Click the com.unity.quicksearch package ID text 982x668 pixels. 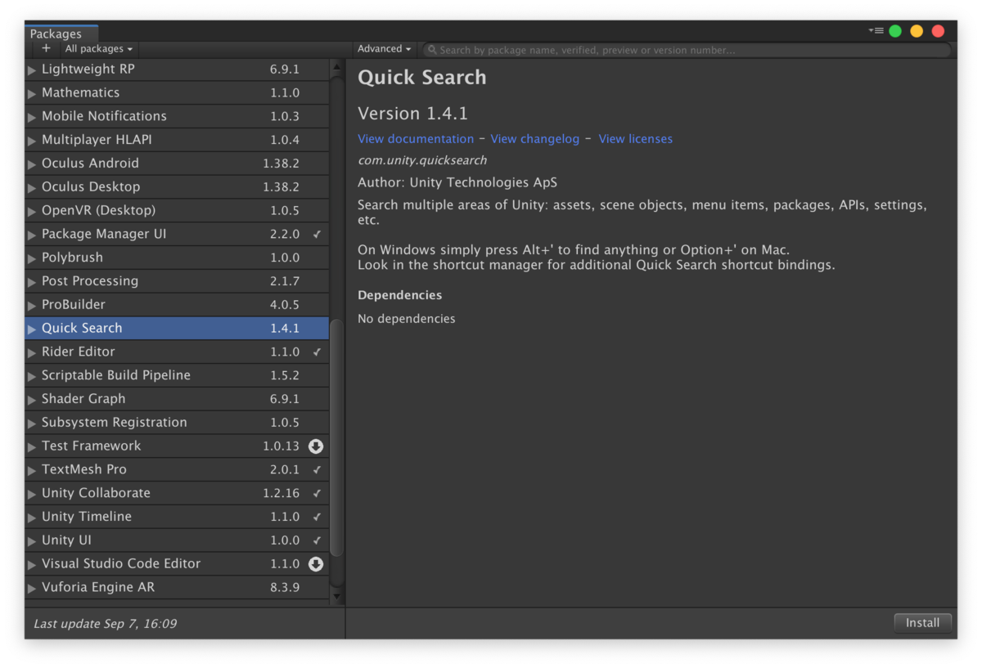pyautogui.click(x=422, y=160)
